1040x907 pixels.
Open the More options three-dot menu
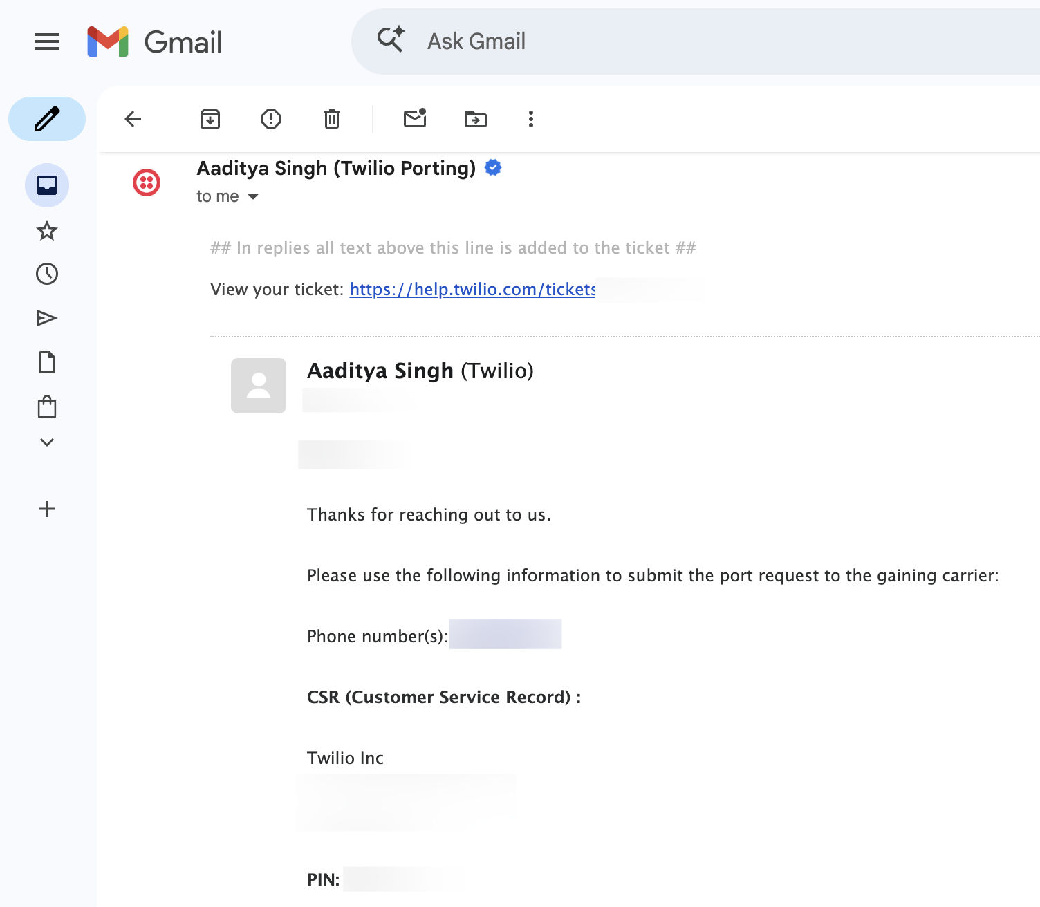pos(531,119)
